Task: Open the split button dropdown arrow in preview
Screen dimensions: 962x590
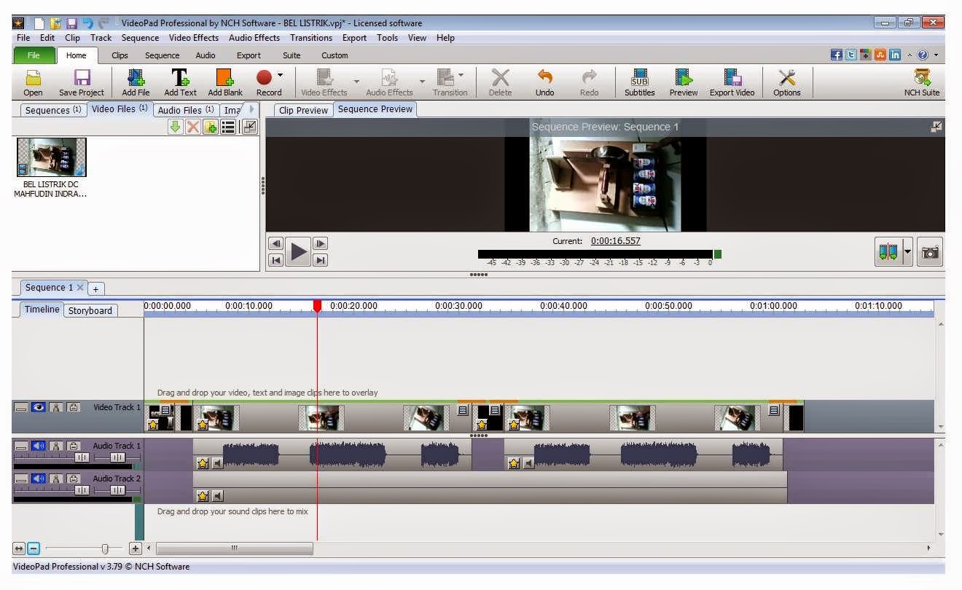Action: [907, 253]
